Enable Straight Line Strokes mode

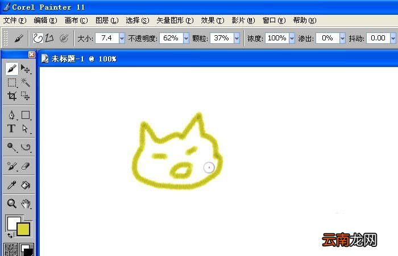click(x=49, y=38)
